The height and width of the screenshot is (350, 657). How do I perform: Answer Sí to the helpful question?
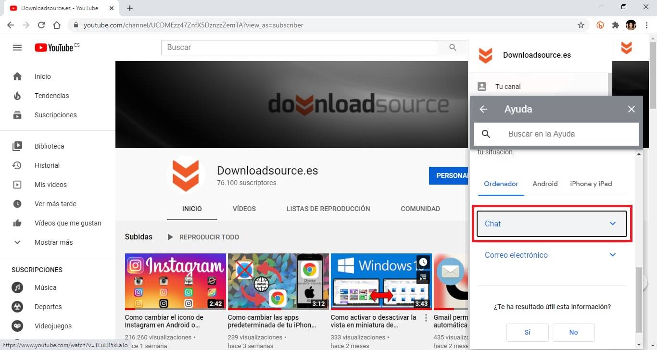coord(528,332)
